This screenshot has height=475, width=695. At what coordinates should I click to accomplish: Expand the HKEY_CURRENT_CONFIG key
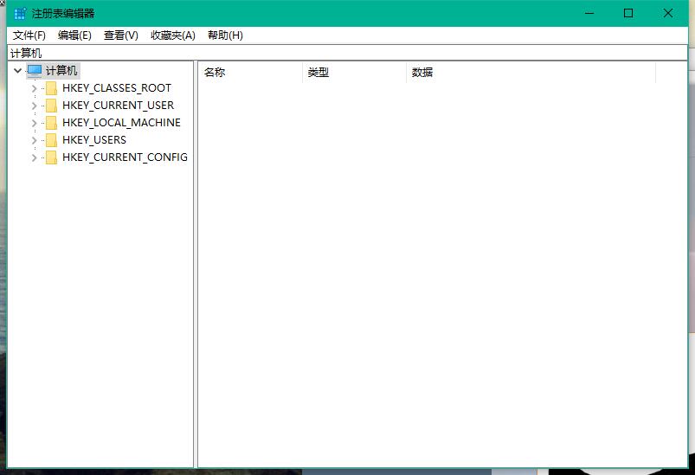tap(34, 157)
